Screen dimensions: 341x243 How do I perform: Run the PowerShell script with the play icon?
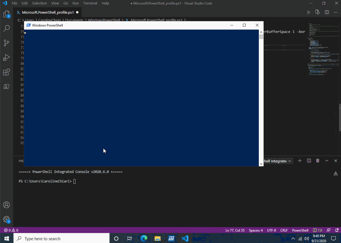309,12
